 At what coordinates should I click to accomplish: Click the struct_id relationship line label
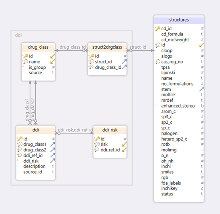(x=138, y=47)
